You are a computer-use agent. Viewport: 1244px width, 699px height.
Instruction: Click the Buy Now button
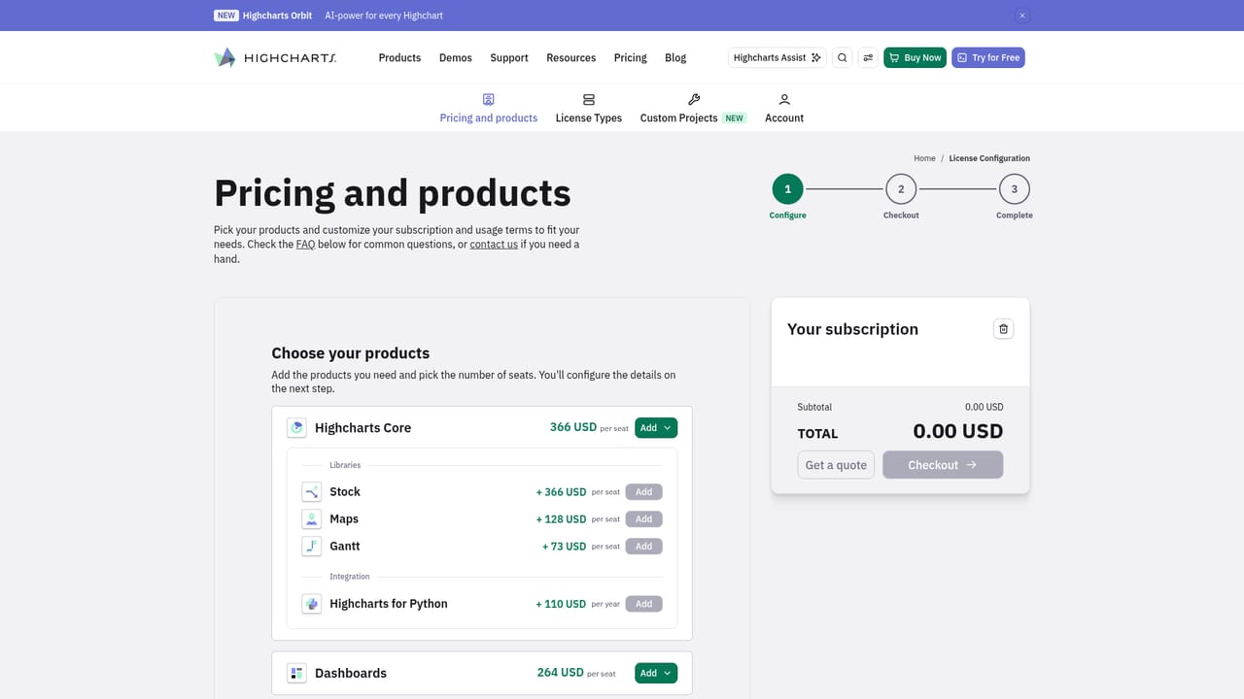click(x=915, y=57)
